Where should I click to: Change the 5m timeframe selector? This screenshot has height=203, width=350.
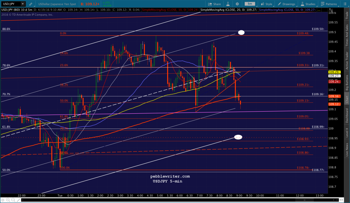250,4
